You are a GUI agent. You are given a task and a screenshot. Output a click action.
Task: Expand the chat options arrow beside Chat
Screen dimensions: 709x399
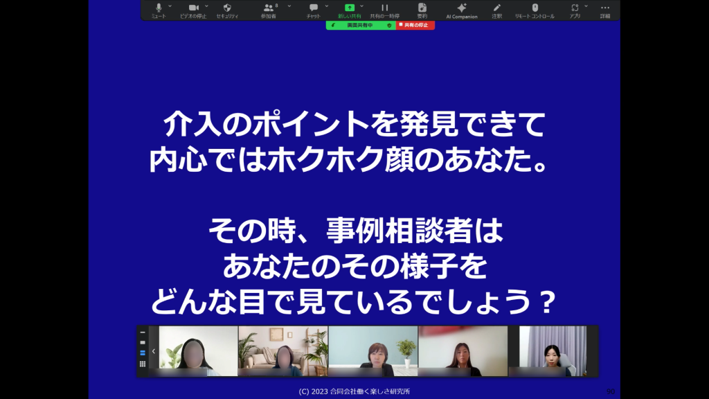pyautogui.click(x=325, y=6)
